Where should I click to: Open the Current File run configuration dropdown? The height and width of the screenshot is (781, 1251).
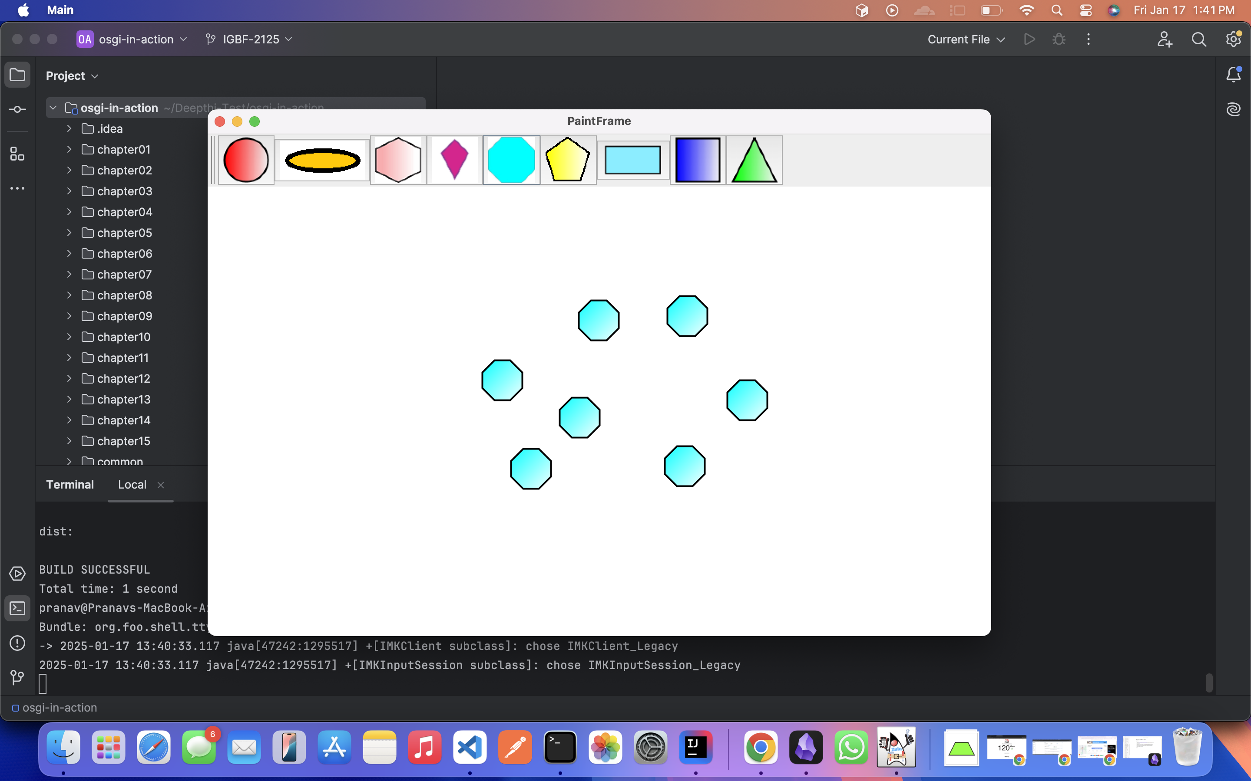coord(966,39)
